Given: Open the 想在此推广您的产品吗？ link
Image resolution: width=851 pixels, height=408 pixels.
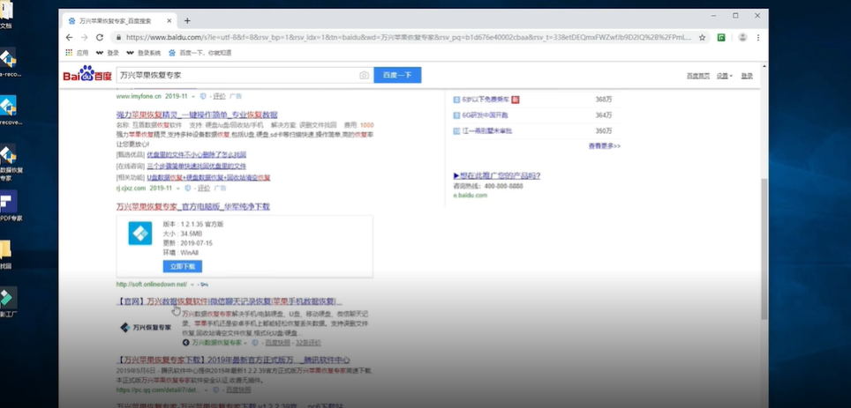Looking at the screenshot, I should point(497,175).
